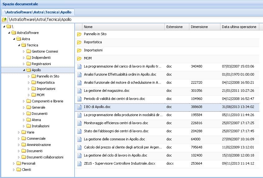Viewport: 263px width, 178px height.
Task: Expand the Varie tree node
Action: tap(19, 132)
